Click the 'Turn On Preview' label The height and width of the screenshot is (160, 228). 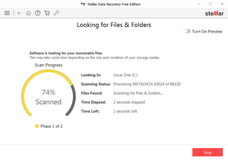[x=207, y=31]
